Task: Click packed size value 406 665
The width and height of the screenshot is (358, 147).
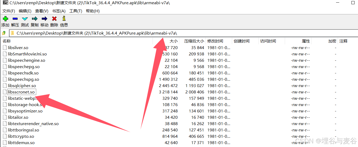Action: click(x=196, y=136)
